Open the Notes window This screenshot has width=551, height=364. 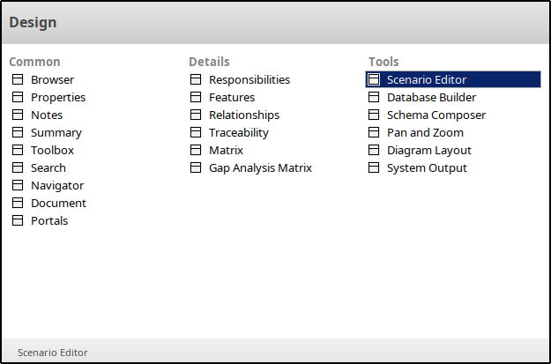[47, 115]
